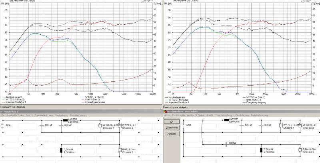Select the 100 µF capacitor symbol in left circuit

[x=42, y=126]
